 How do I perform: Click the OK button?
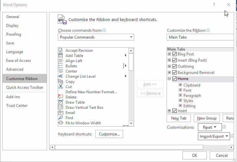coord(194,156)
